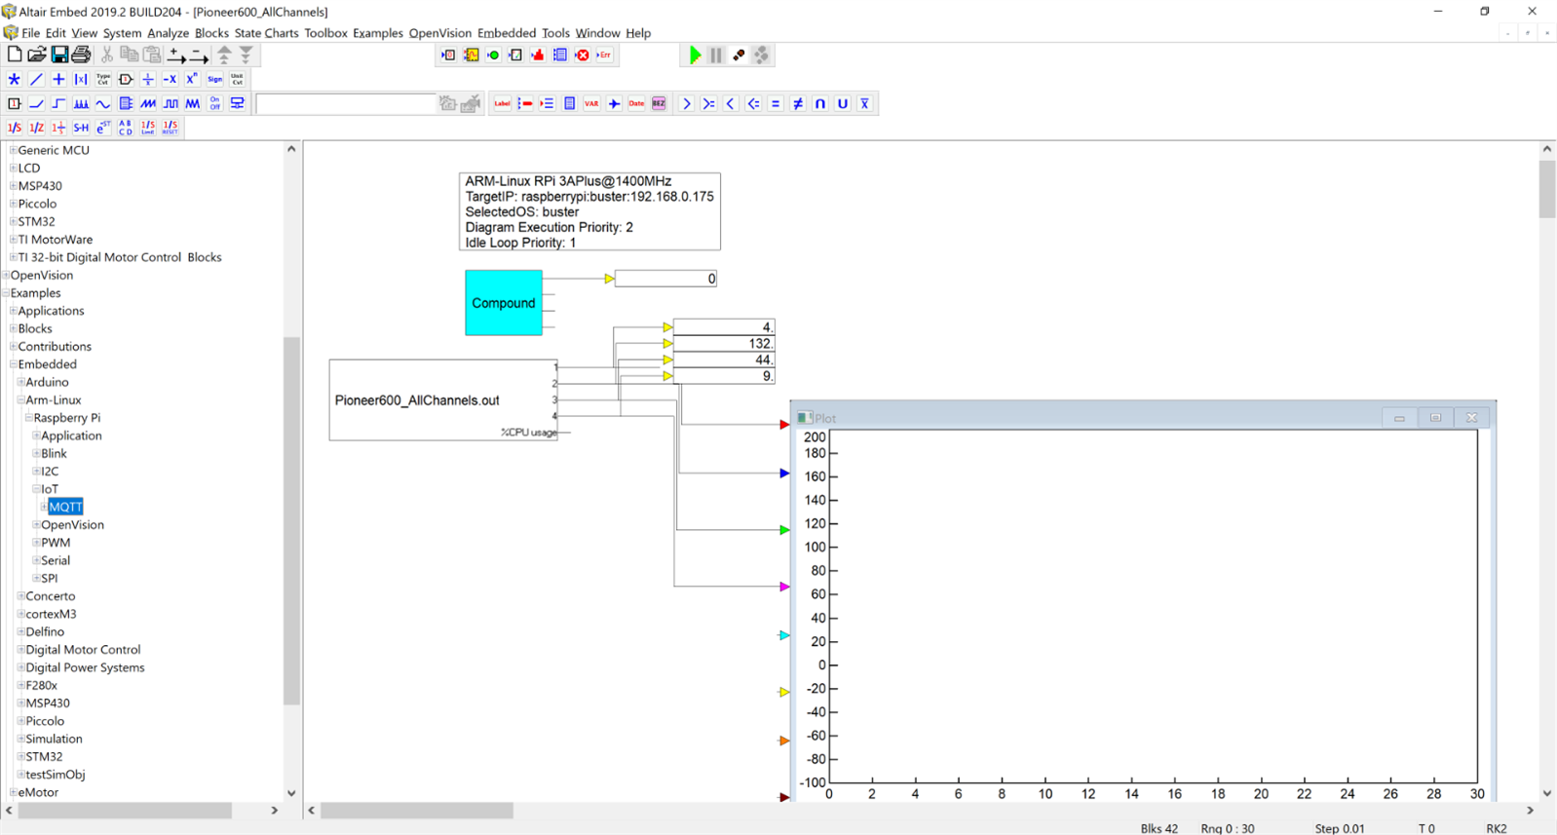Select the ARM-Linux RPi target config block
The width and height of the screenshot is (1557, 835).
click(589, 211)
